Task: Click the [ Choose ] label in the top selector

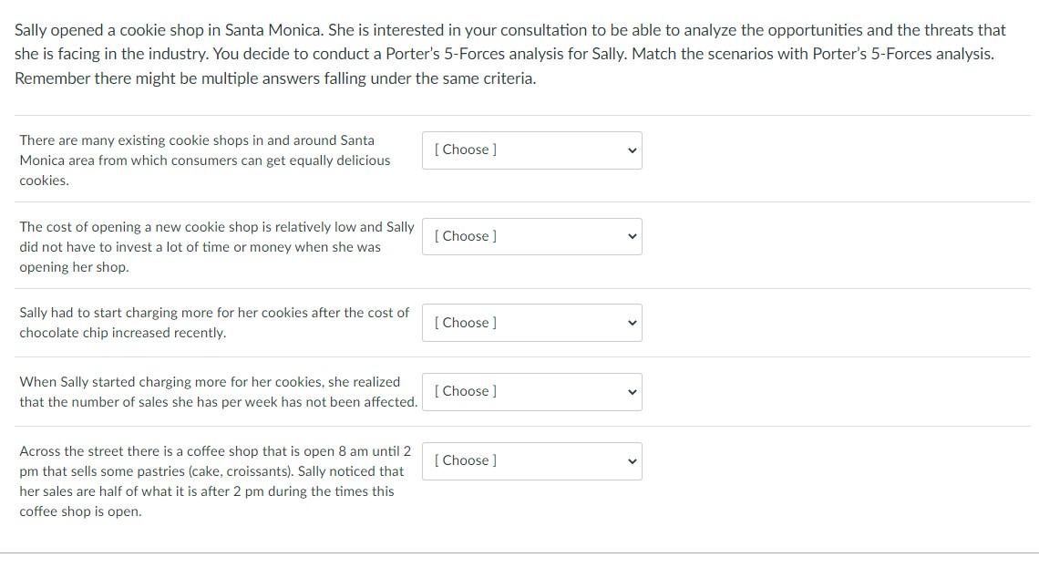Action: tap(465, 149)
